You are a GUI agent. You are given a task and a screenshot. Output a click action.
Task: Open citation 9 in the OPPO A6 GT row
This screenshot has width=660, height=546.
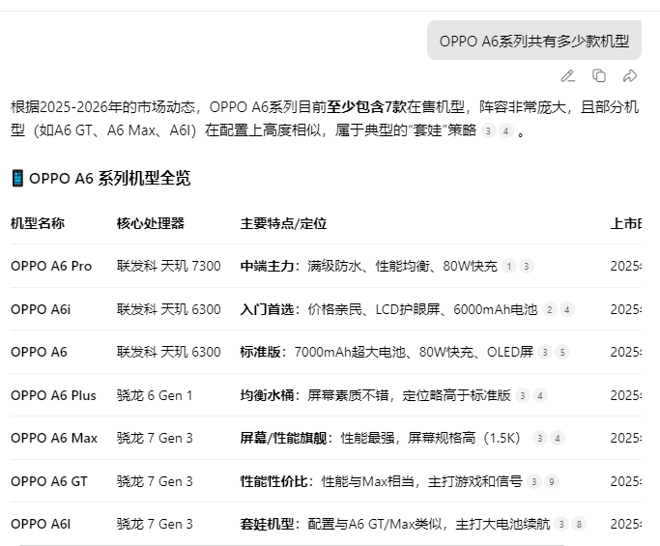[x=550, y=481]
